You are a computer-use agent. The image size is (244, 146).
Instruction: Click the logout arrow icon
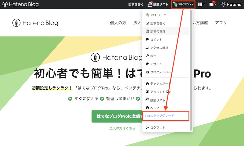point(147,127)
